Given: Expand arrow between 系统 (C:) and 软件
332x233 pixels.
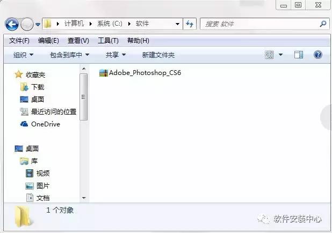Looking at the screenshot, I should 129,24.
